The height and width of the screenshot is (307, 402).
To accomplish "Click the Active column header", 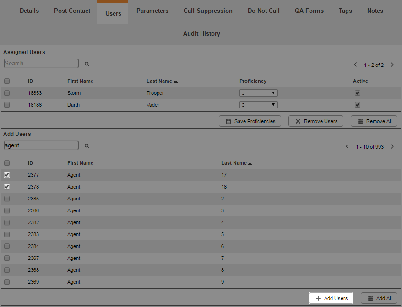I will 360,81.
